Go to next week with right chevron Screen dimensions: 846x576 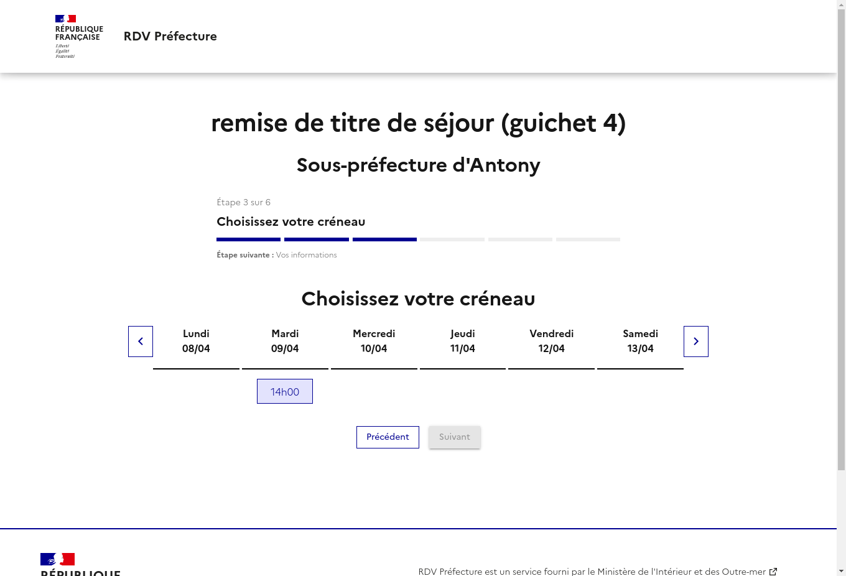(696, 341)
